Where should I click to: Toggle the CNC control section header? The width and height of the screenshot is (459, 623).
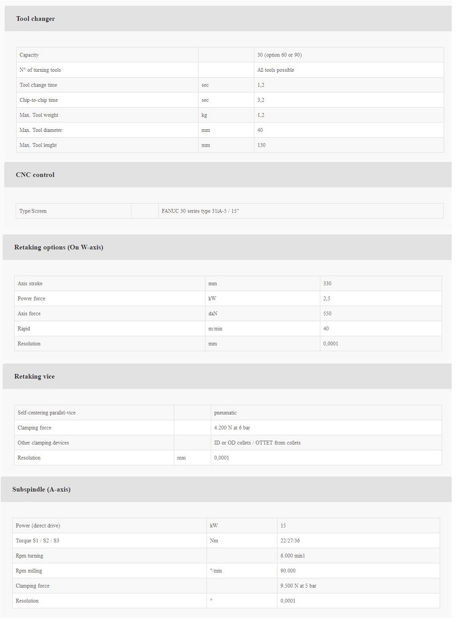pos(35,175)
